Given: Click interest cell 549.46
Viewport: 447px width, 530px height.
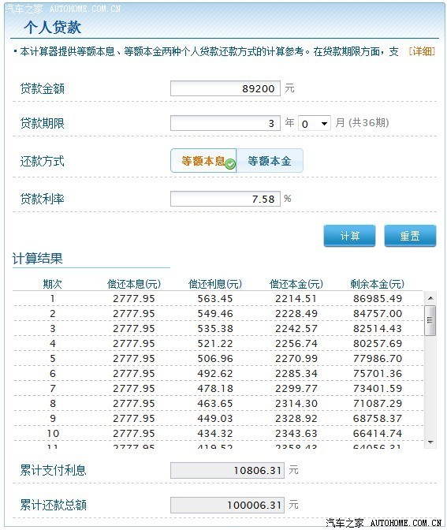Looking at the screenshot, I should (215, 314).
